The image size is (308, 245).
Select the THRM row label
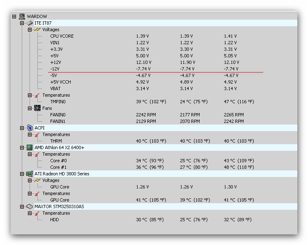pos(56,141)
